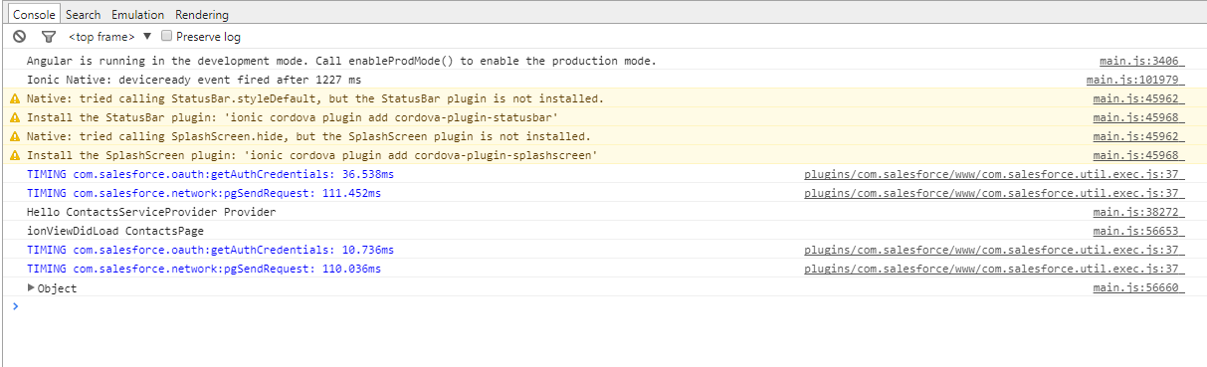Open exec.js:37 link for 36.538ms timing

click(x=994, y=174)
